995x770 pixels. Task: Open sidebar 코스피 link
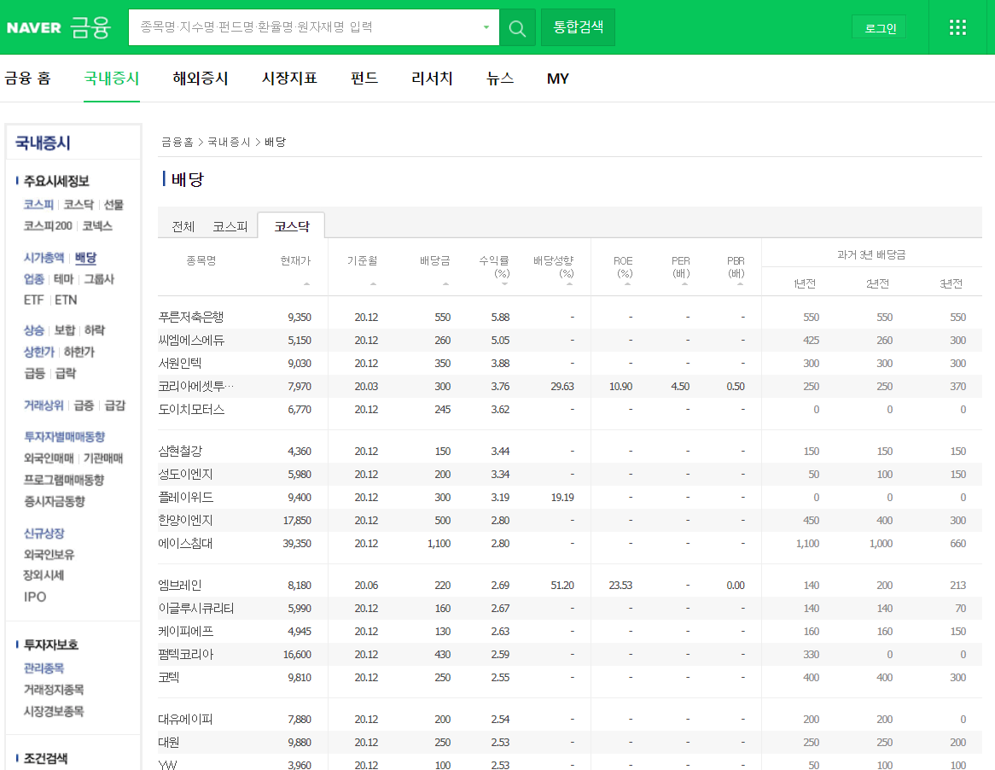tap(38, 204)
